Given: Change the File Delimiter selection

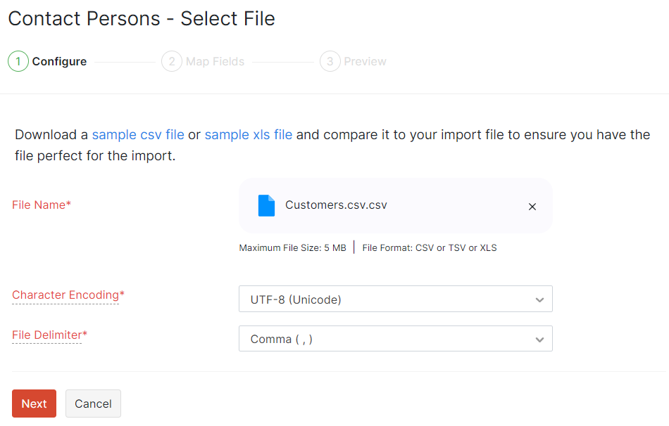Looking at the screenshot, I should coord(394,339).
